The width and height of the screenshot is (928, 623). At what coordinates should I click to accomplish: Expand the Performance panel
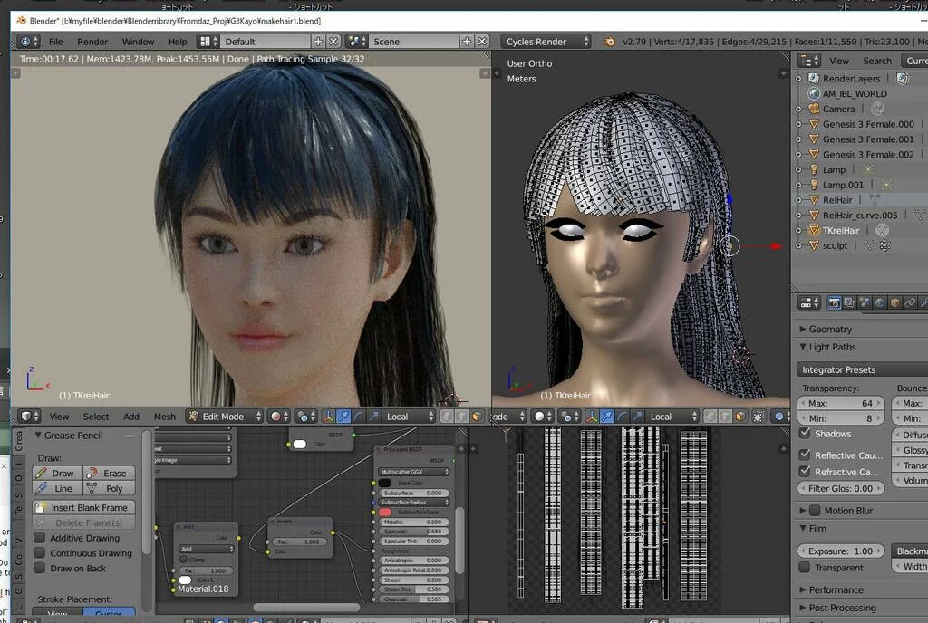803,589
